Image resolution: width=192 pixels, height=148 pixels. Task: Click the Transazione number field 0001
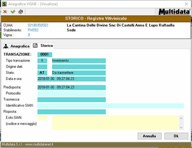click(x=45, y=54)
